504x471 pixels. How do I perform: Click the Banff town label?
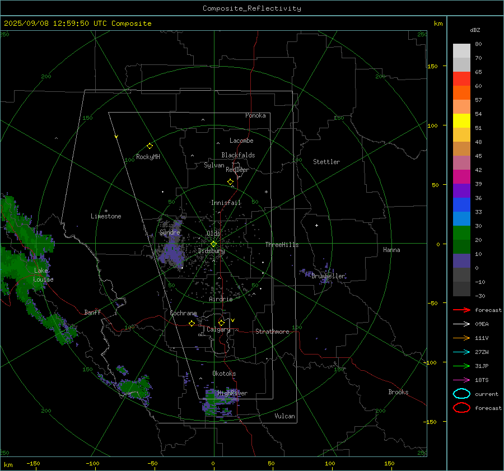coord(92,312)
